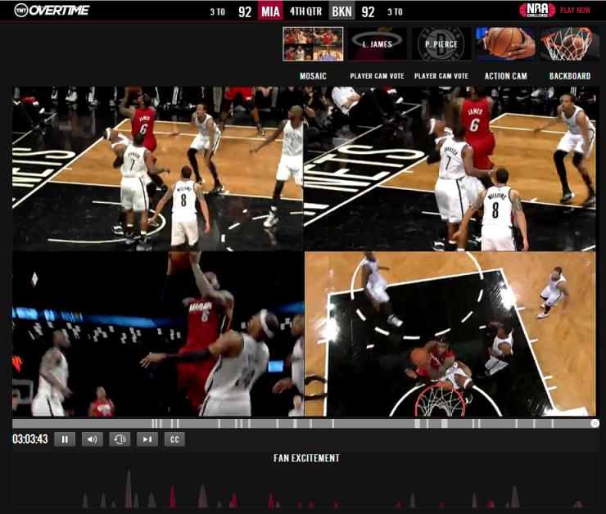Screen dimensions: 606x514
Task: Toggle closed captions with CC button
Action: [174, 440]
